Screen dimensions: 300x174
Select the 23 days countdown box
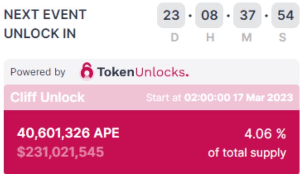(x=171, y=15)
